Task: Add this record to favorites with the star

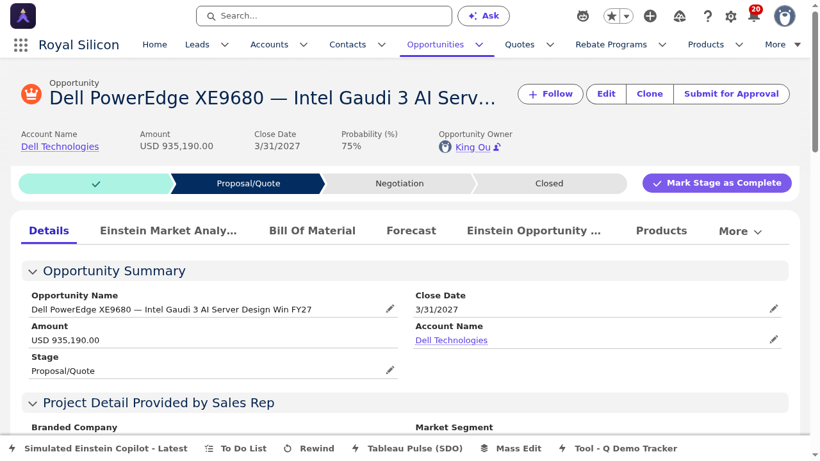Action: [612, 16]
